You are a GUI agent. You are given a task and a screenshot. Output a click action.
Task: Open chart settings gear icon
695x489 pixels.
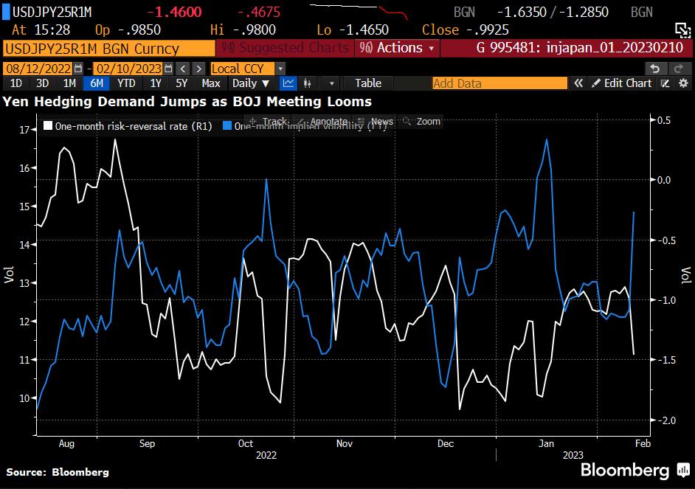click(683, 83)
